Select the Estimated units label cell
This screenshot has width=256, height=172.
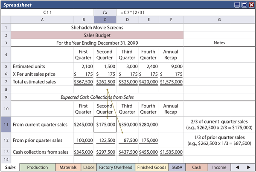pyautogui.click(x=42, y=66)
